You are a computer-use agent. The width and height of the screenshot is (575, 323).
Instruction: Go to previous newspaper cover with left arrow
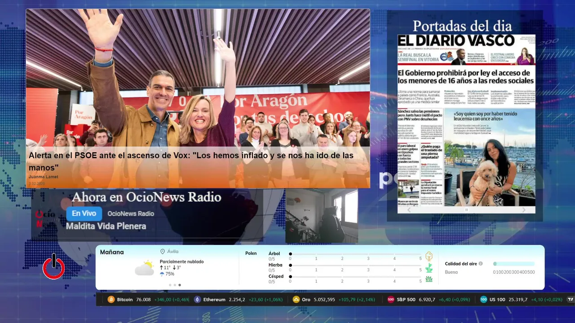coord(409,210)
